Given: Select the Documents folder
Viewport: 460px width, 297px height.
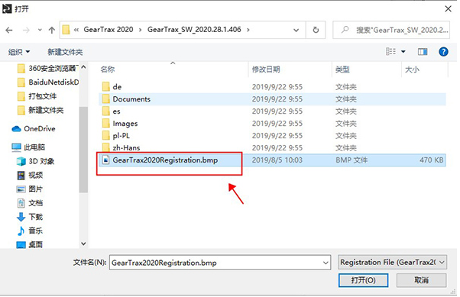Looking at the screenshot, I should point(272,99).
